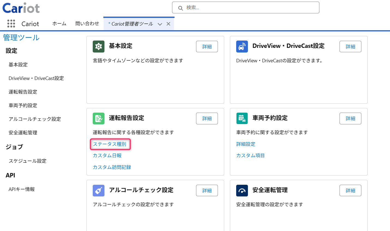Open the ステータス種別 link

tap(110, 144)
